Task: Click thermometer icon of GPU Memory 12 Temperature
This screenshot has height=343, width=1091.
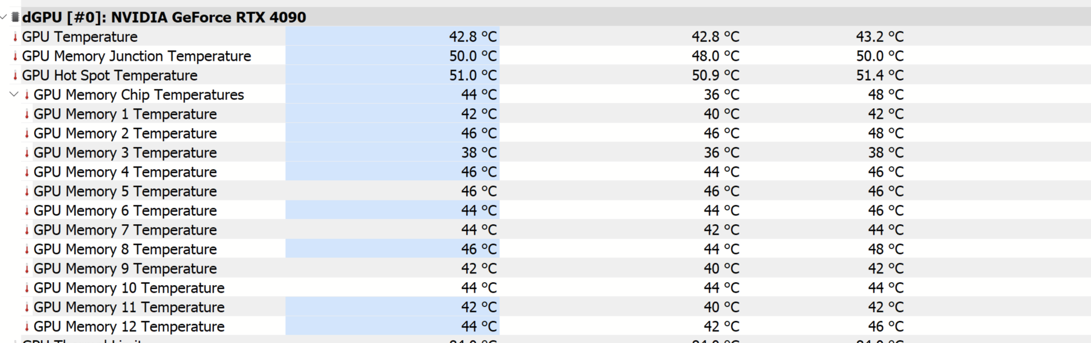Action: point(27,327)
